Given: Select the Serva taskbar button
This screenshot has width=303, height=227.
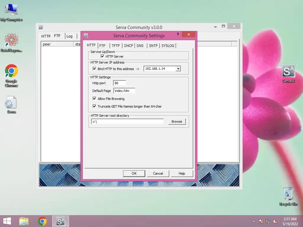Looking at the screenshot, I should click(60, 221).
